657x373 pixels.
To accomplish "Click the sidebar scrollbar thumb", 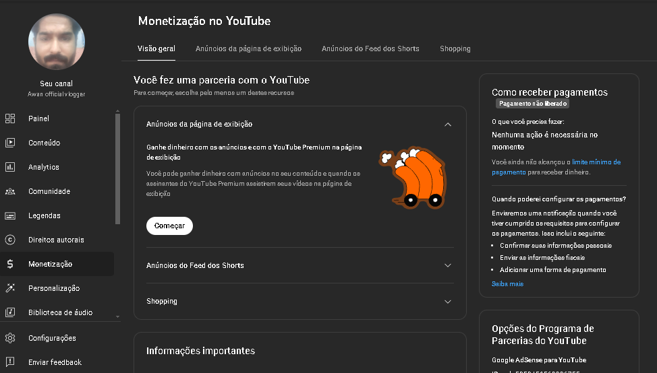I will point(118,168).
